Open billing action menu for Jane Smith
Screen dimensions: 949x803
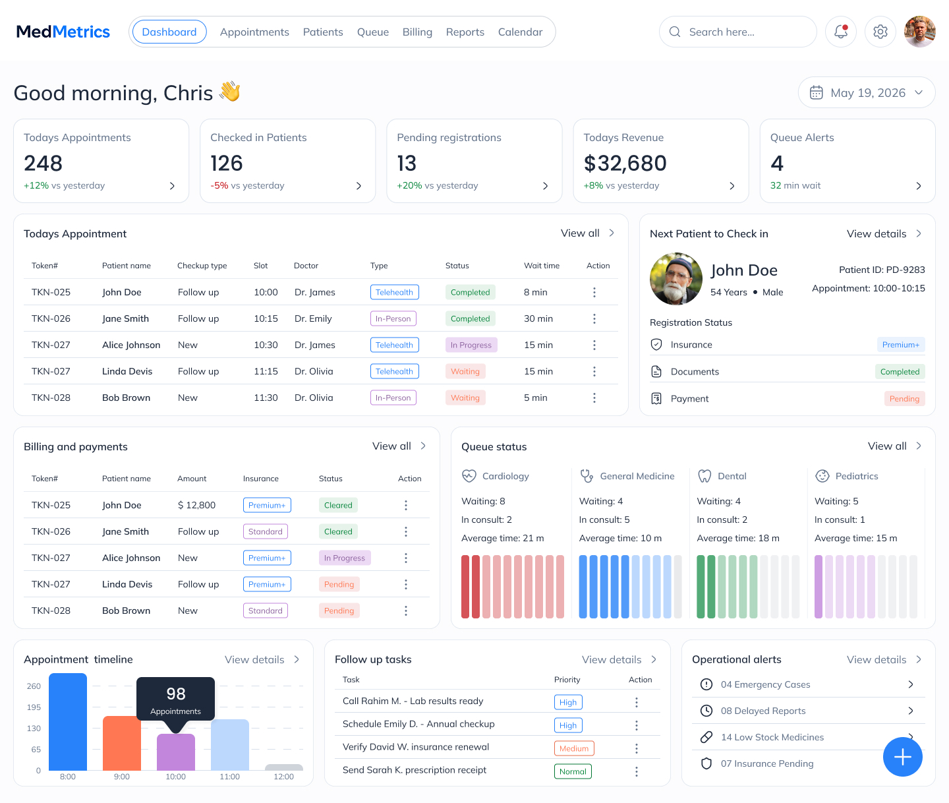(406, 531)
